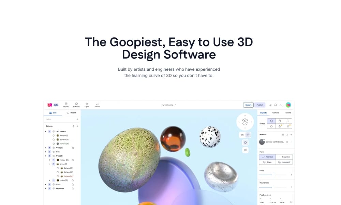Click the download icon in header
The height and width of the screenshot is (205, 341).
pyautogui.click(x=281, y=105)
